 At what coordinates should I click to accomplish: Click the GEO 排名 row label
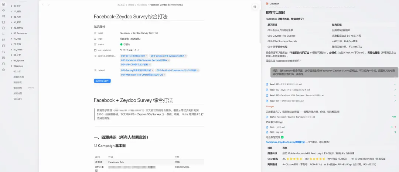[x=273, y=159]
